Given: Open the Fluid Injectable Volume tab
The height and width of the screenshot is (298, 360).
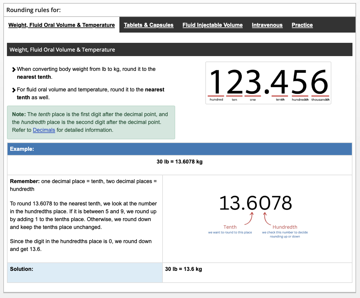Looking at the screenshot, I should [x=213, y=25].
